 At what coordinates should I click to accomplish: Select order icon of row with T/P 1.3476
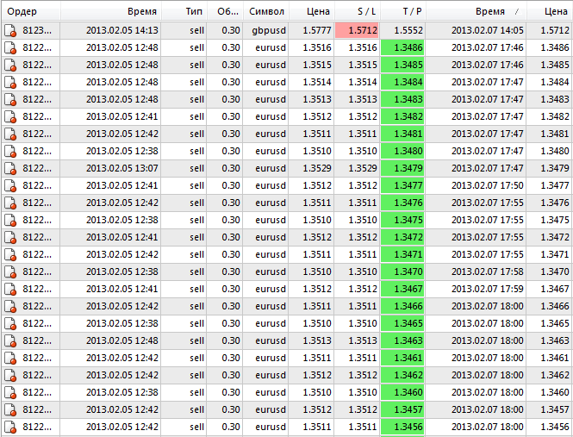pyautogui.click(x=10, y=203)
